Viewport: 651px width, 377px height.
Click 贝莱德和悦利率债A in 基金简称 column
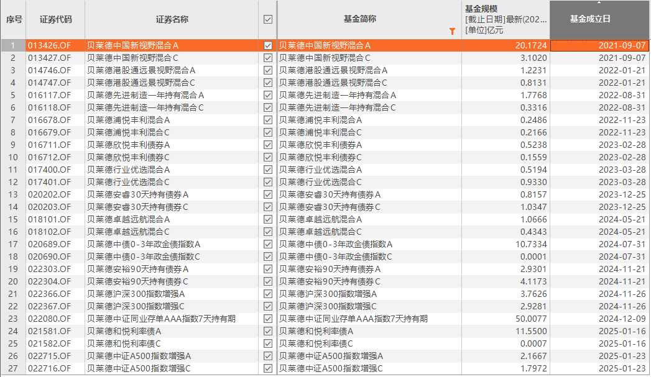coord(316,332)
